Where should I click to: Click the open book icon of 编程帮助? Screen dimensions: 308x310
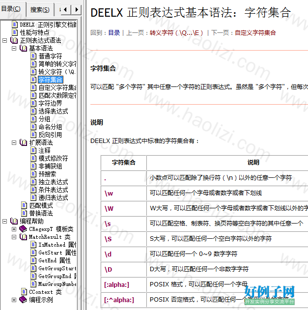click(x=14, y=221)
